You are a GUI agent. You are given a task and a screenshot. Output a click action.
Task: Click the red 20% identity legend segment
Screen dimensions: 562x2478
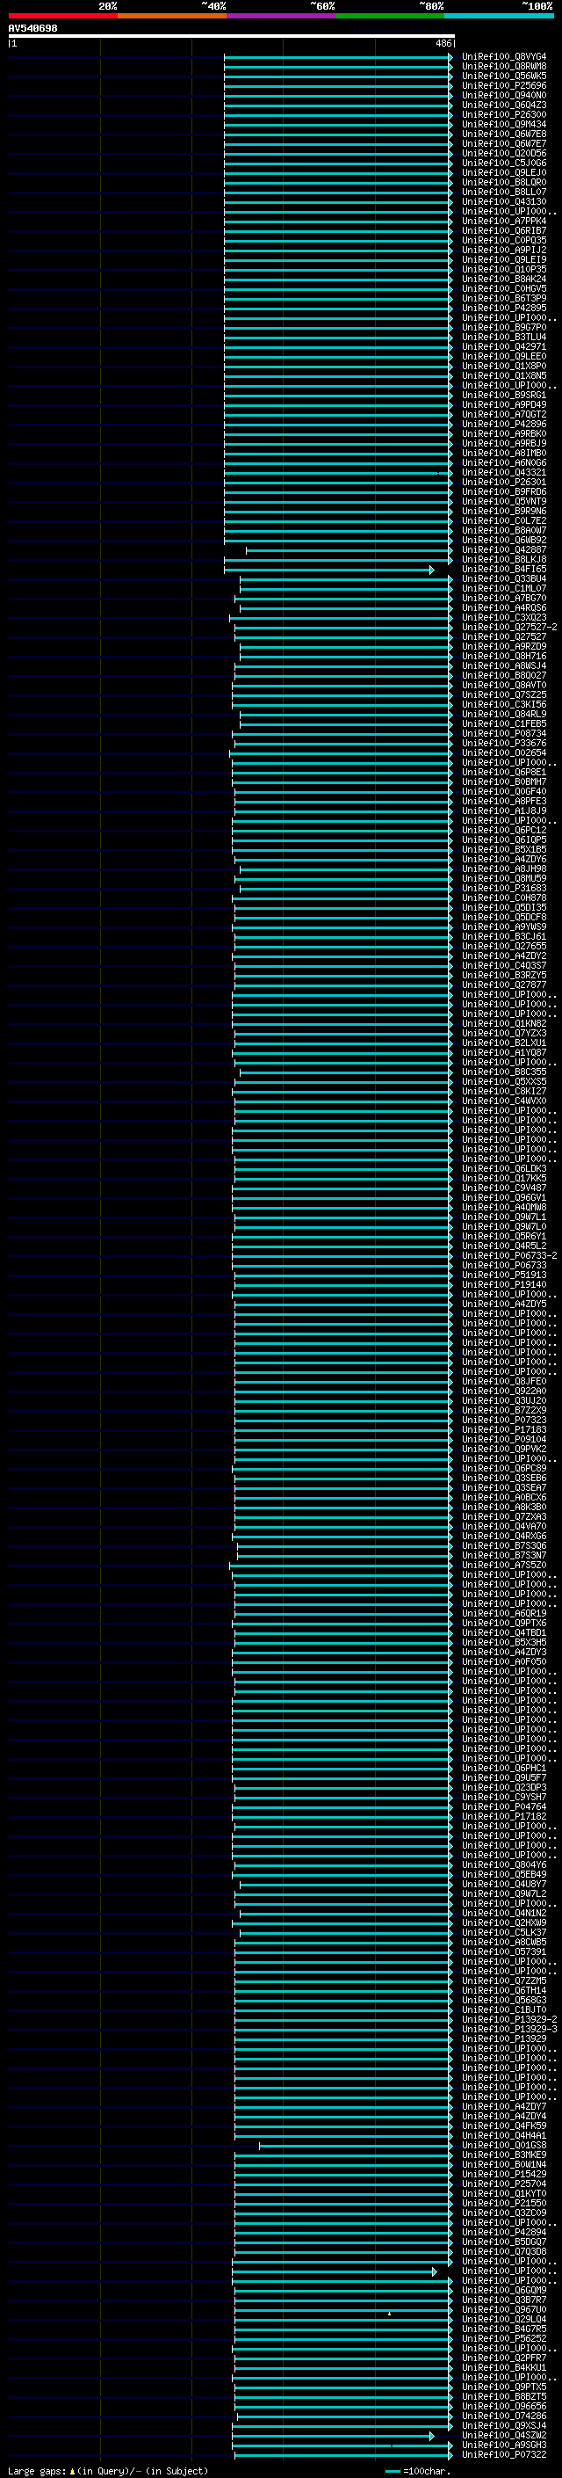coord(62,16)
